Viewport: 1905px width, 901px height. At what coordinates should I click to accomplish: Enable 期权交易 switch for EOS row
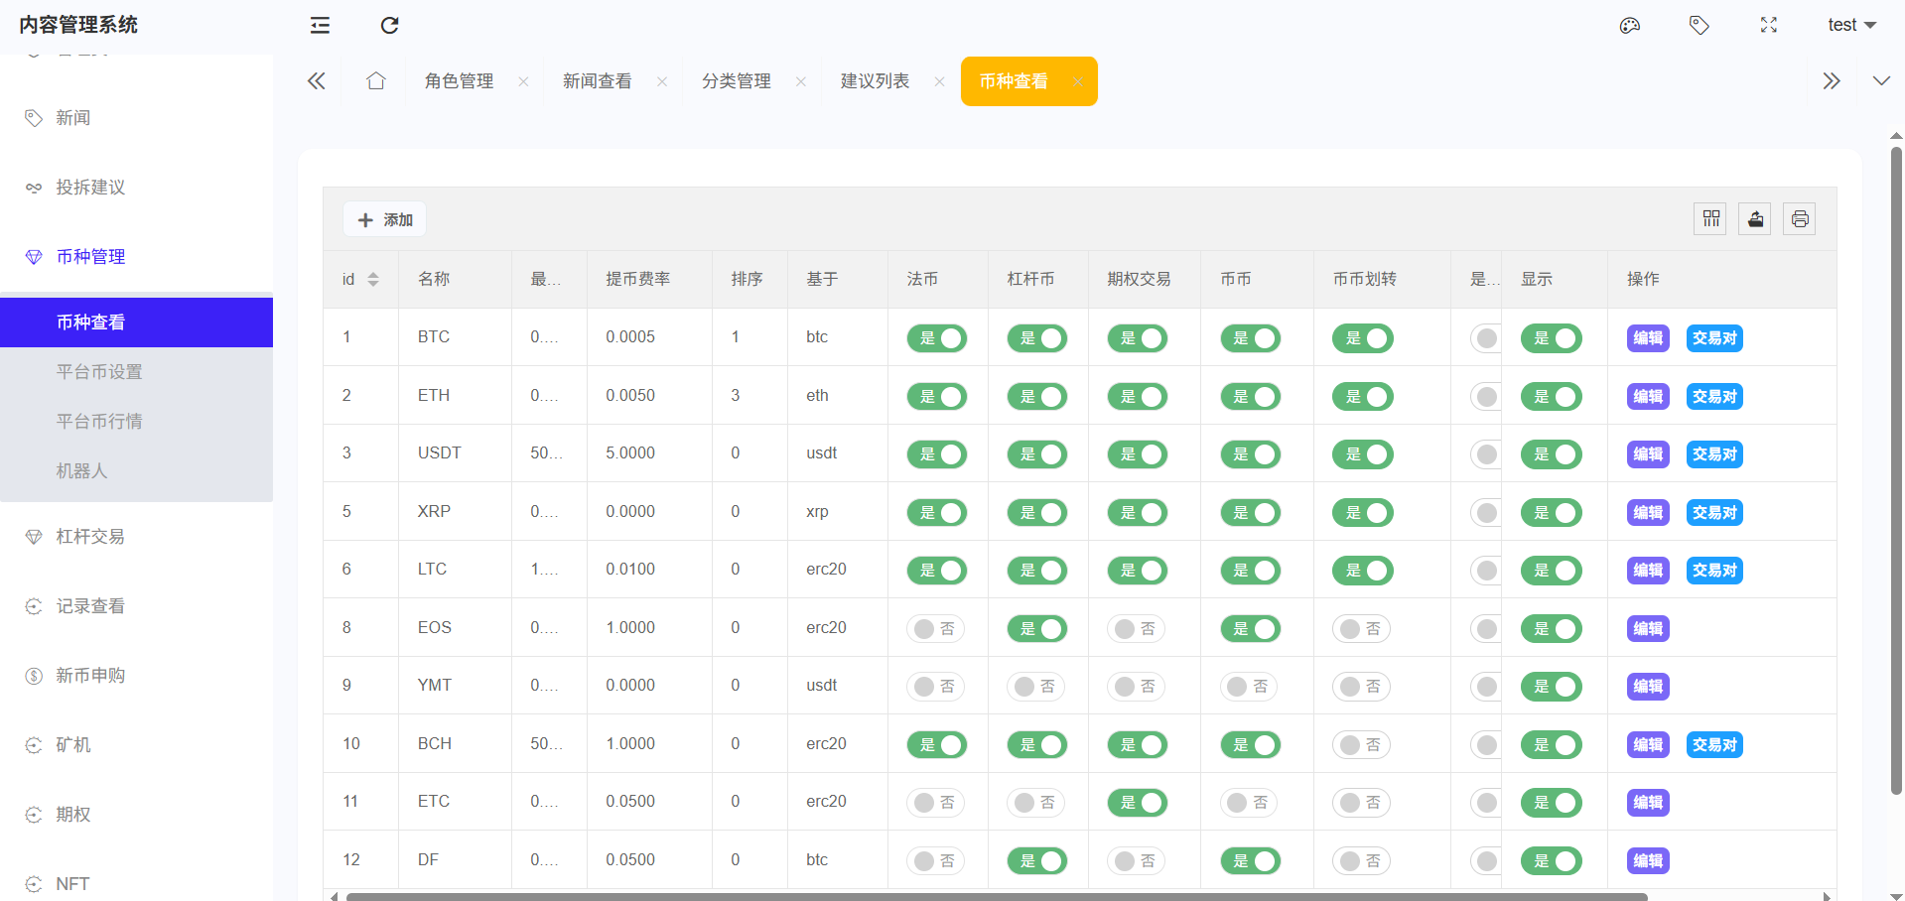1136,629
